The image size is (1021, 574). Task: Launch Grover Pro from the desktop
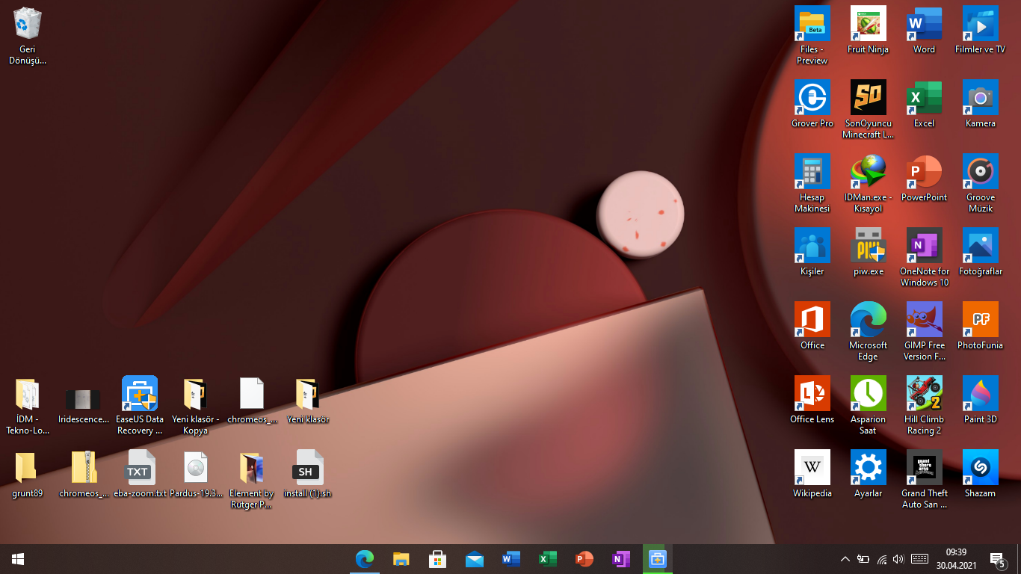[x=812, y=104]
